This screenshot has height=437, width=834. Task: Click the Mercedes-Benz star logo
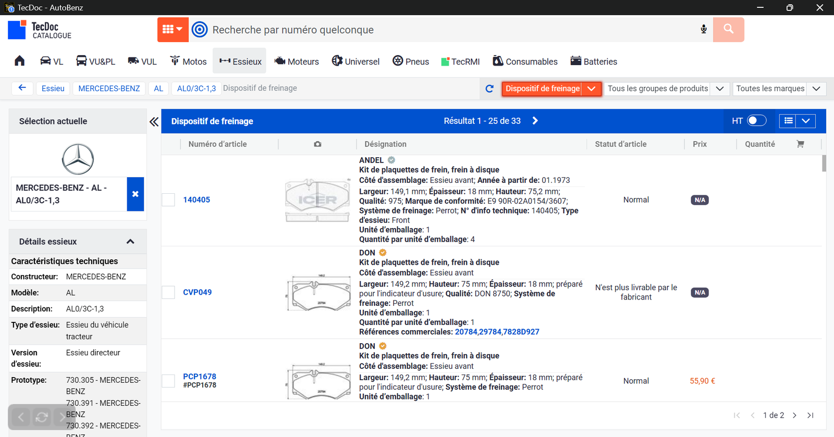(x=78, y=159)
